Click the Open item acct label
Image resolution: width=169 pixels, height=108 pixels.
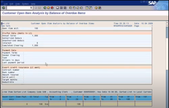click(11, 28)
